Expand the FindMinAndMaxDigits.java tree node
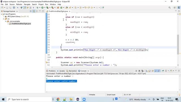The width and height of the screenshot is (181, 102). point(8,24)
